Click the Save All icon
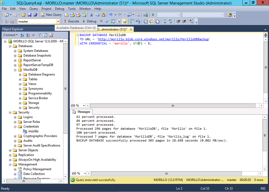269x192 pixels. tap(35, 15)
